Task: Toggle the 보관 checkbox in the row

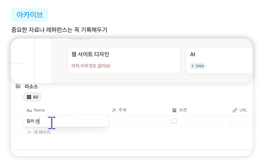Action: click(174, 121)
